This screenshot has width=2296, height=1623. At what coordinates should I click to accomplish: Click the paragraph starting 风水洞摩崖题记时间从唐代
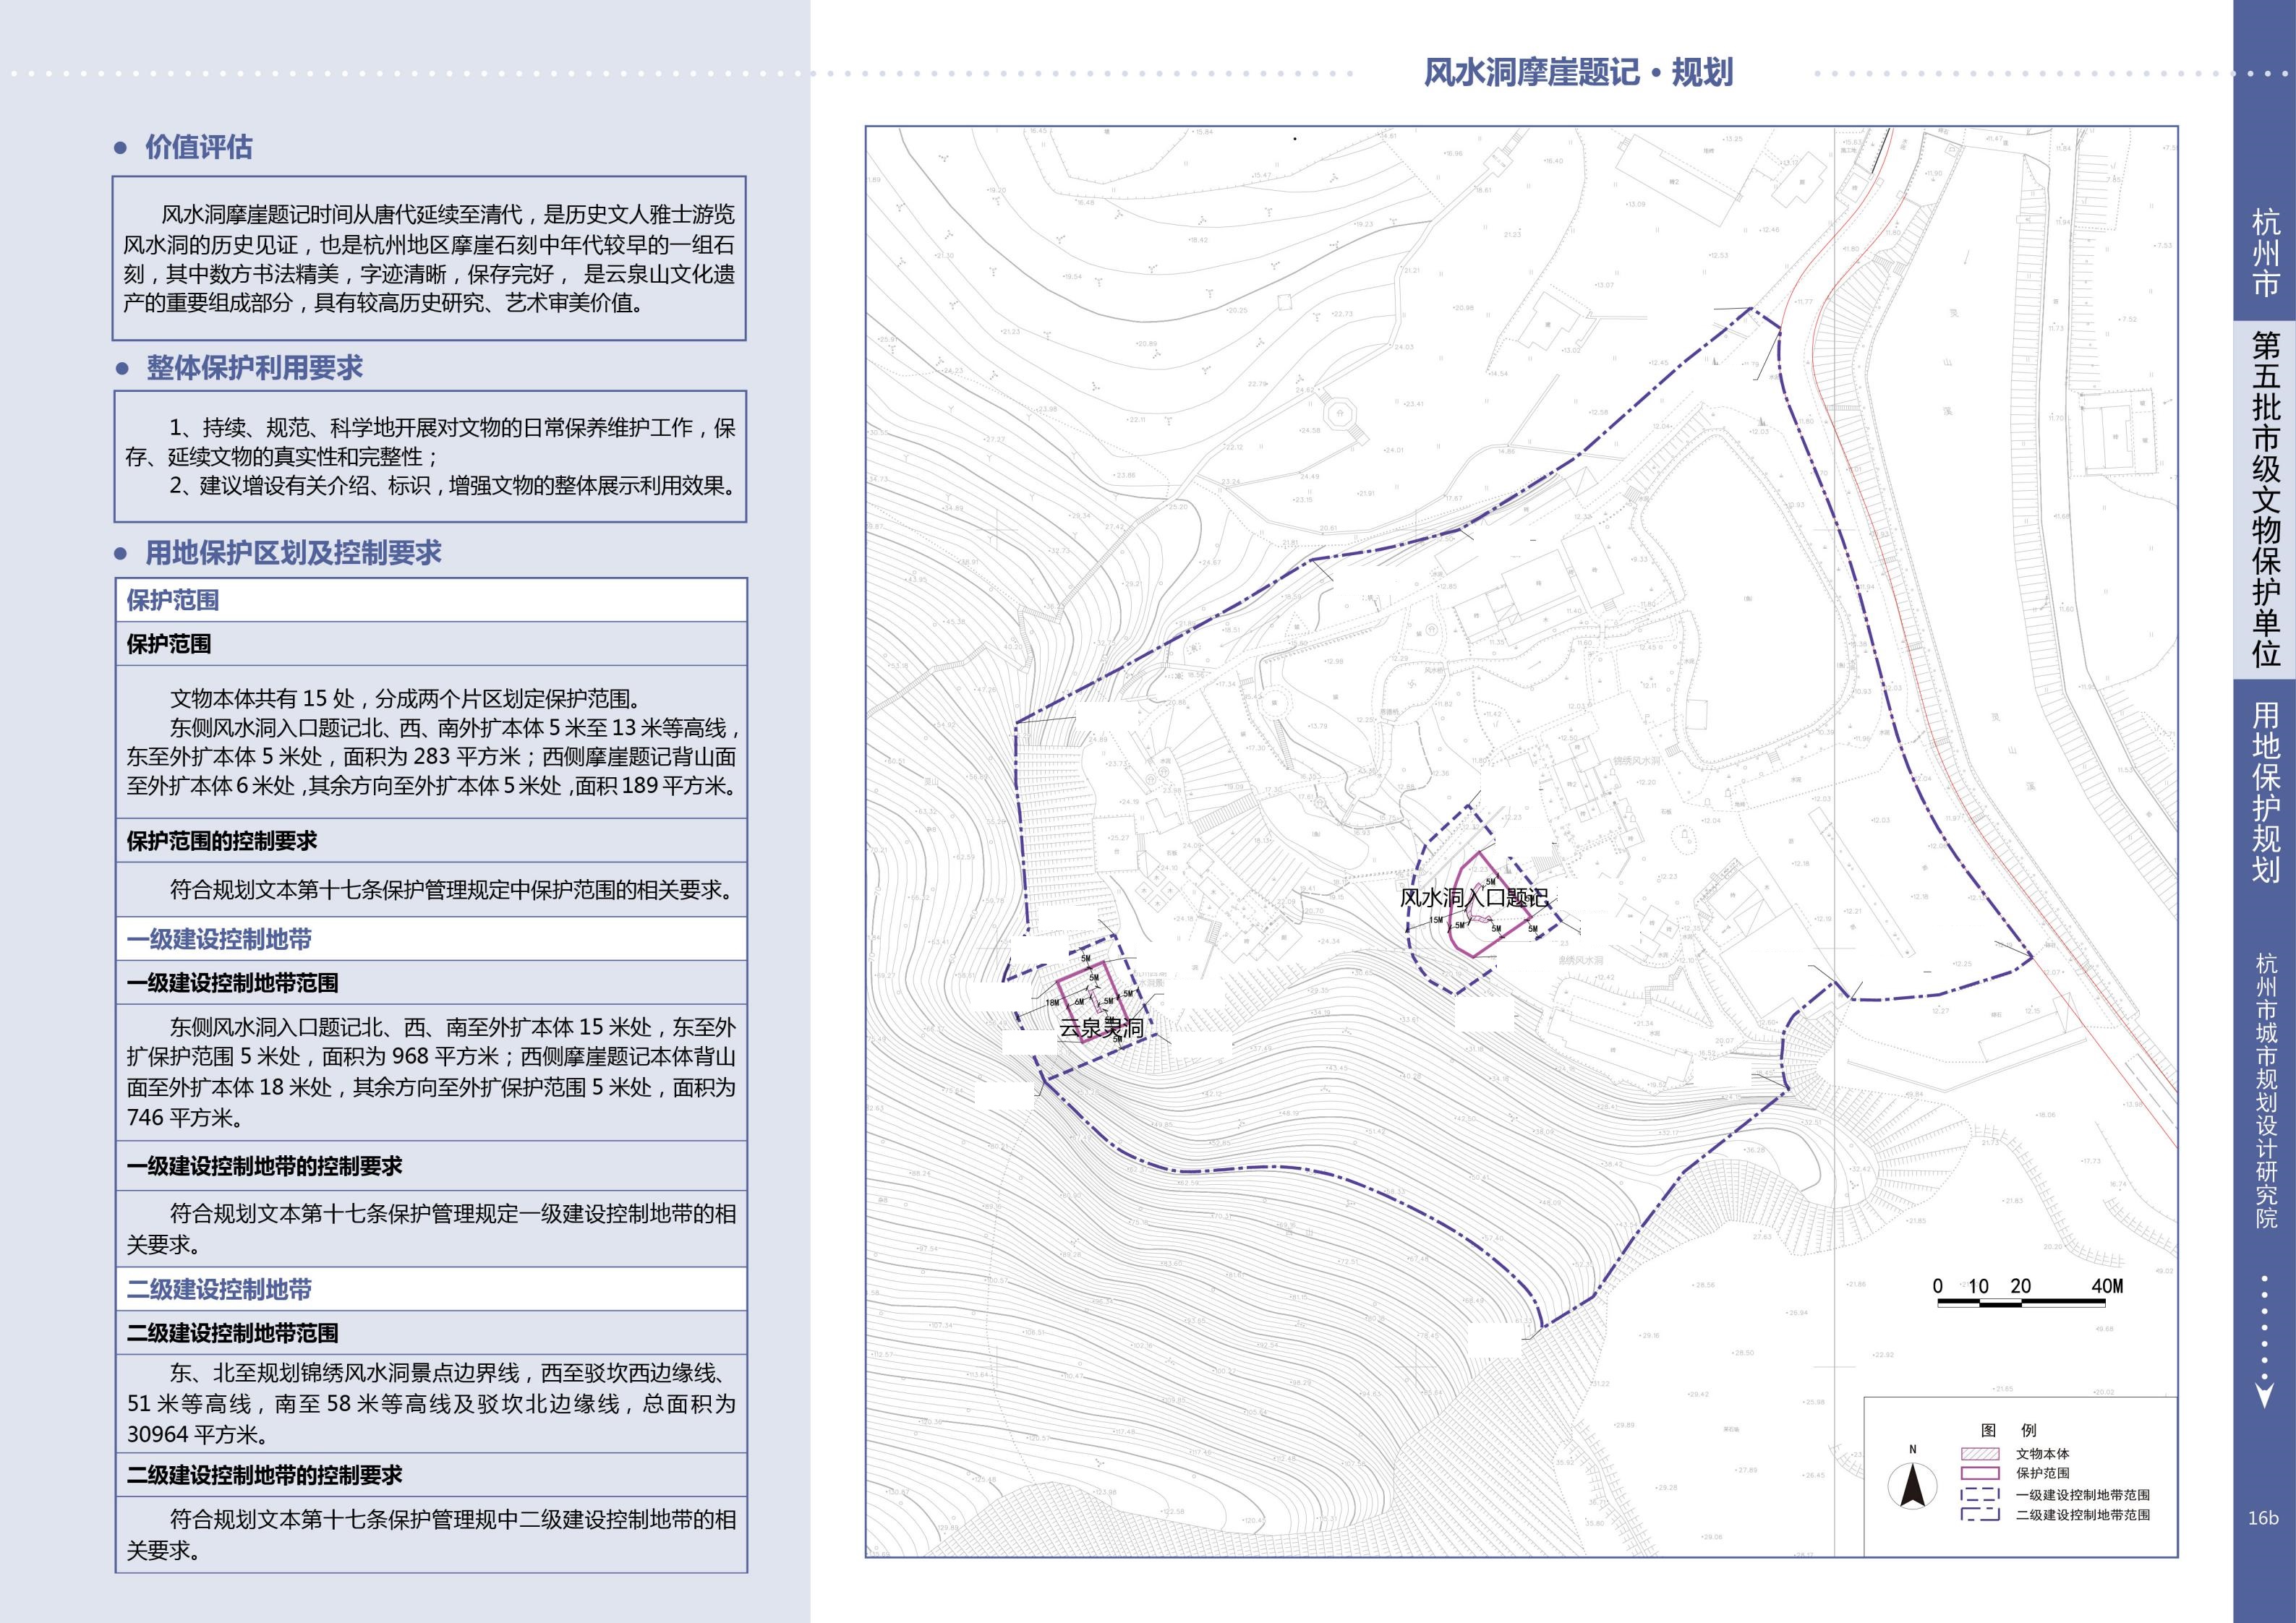tap(429, 258)
